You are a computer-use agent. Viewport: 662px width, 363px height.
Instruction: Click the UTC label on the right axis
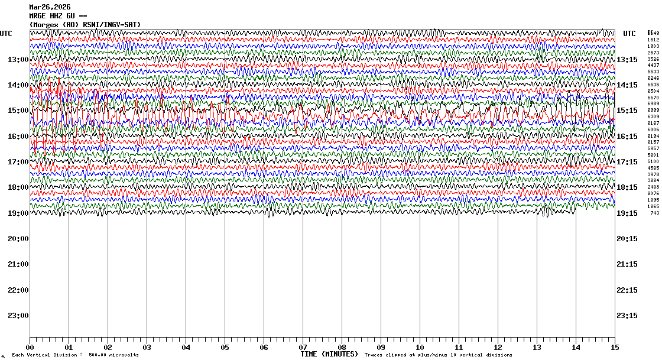[x=629, y=33]
